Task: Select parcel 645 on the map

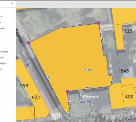Action: (x=125, y=71)
